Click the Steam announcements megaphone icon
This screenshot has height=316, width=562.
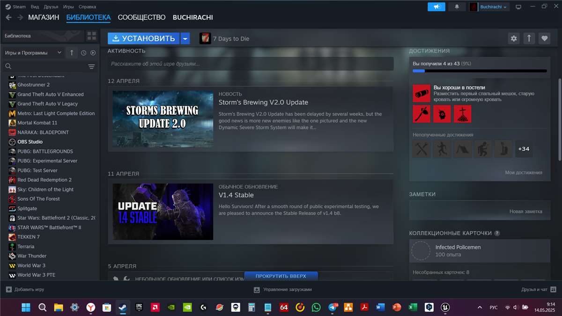click(x=436, y=7)
